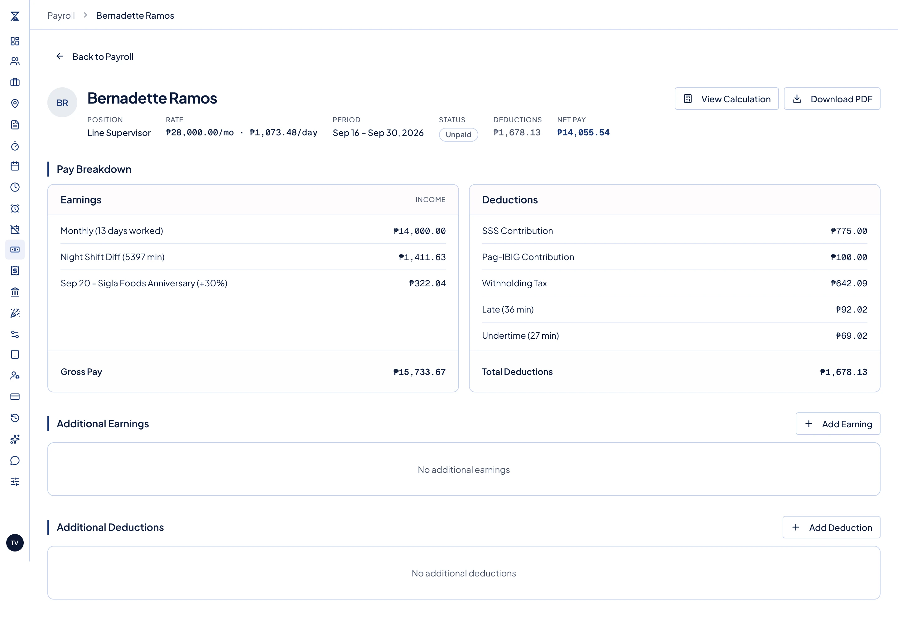The width and height of the screenshot is (898, 617).
Task: Open the briefcase icon in sidebar
Action: pyautogui.click(x=15, y=82)
